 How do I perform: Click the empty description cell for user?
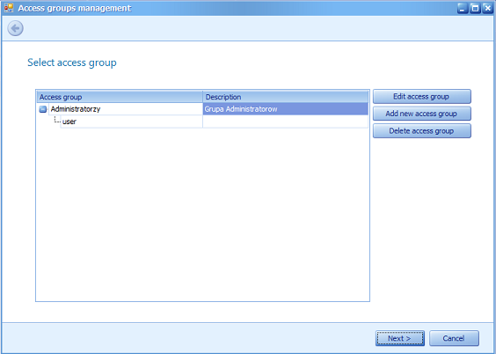[x=285, y=122]
